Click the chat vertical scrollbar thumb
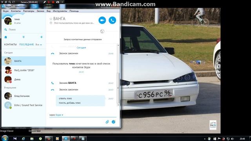 [x=118, y=88]
